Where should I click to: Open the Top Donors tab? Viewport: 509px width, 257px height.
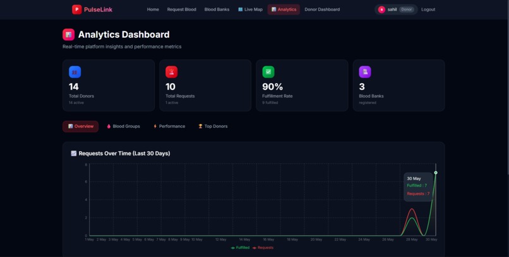pos(213,126)
